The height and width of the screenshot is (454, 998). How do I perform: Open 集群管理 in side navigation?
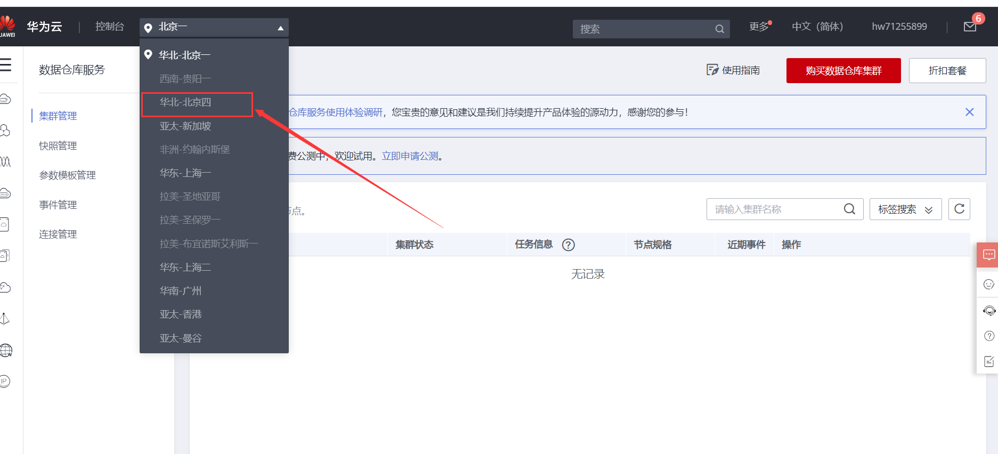click(x=58, y=116)
